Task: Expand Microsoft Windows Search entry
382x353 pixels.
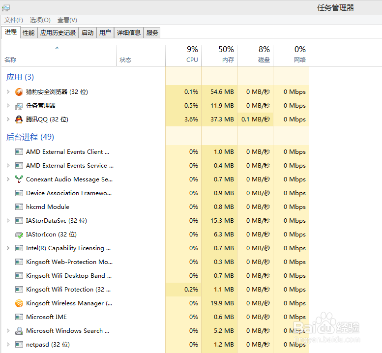Action: [8, 331]
